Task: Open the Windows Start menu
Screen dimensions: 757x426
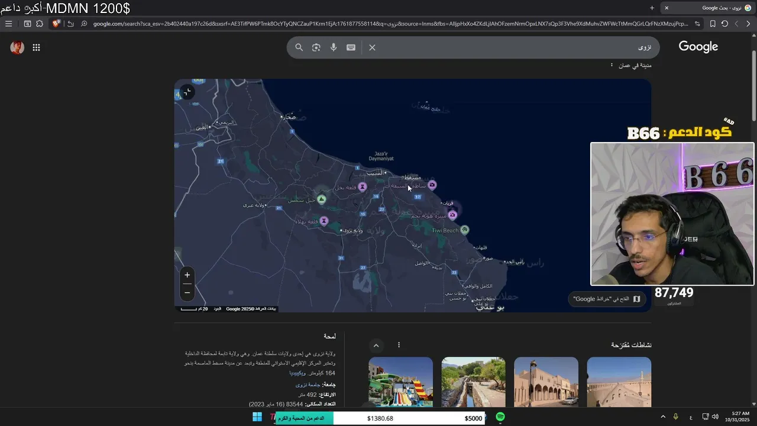Action: (257, 417)
